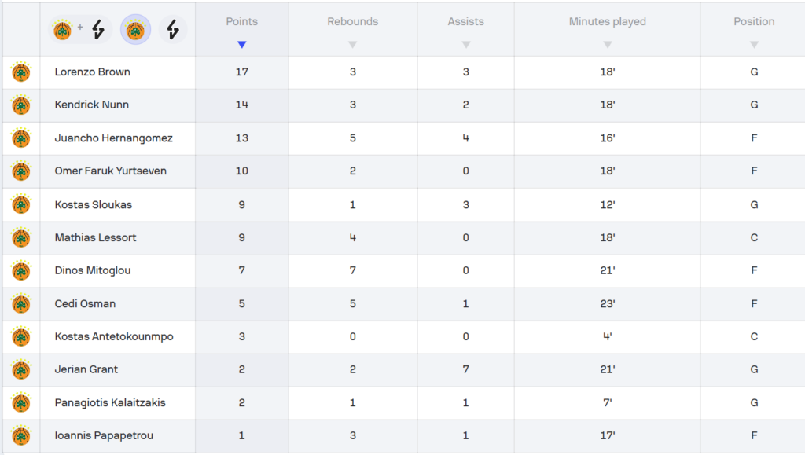Click the sort arrow under Assists
The image size is (805, 455).
click(x=465, y=45)
